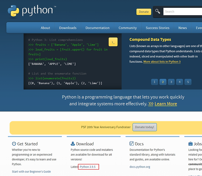This screenshot has height=176, width=202.
Task: Click the ['BANANA', 'APPLE', 'LIME'] output line
Action: [x=52, y=64]
